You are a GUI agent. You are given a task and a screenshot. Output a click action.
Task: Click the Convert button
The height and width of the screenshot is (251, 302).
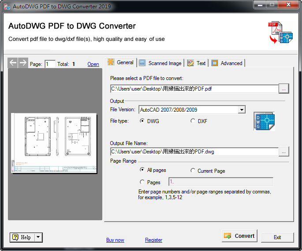pos(239,236)
